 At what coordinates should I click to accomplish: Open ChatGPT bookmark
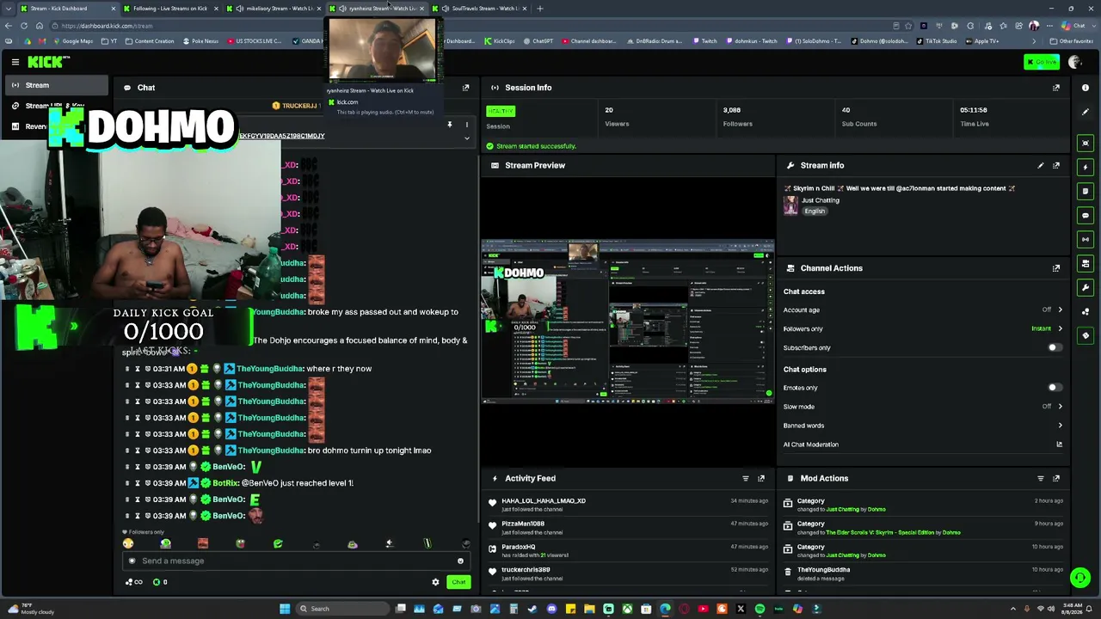pyautogui.click(x=538, y=41)
